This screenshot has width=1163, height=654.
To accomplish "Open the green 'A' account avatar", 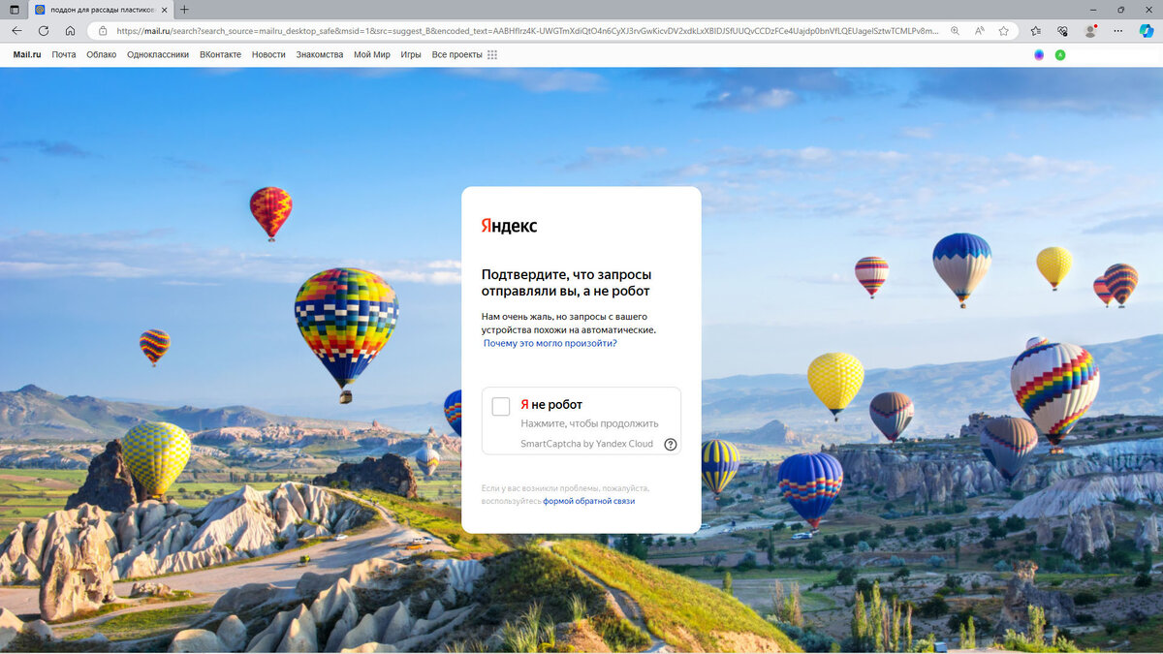I will [1060, 55].
